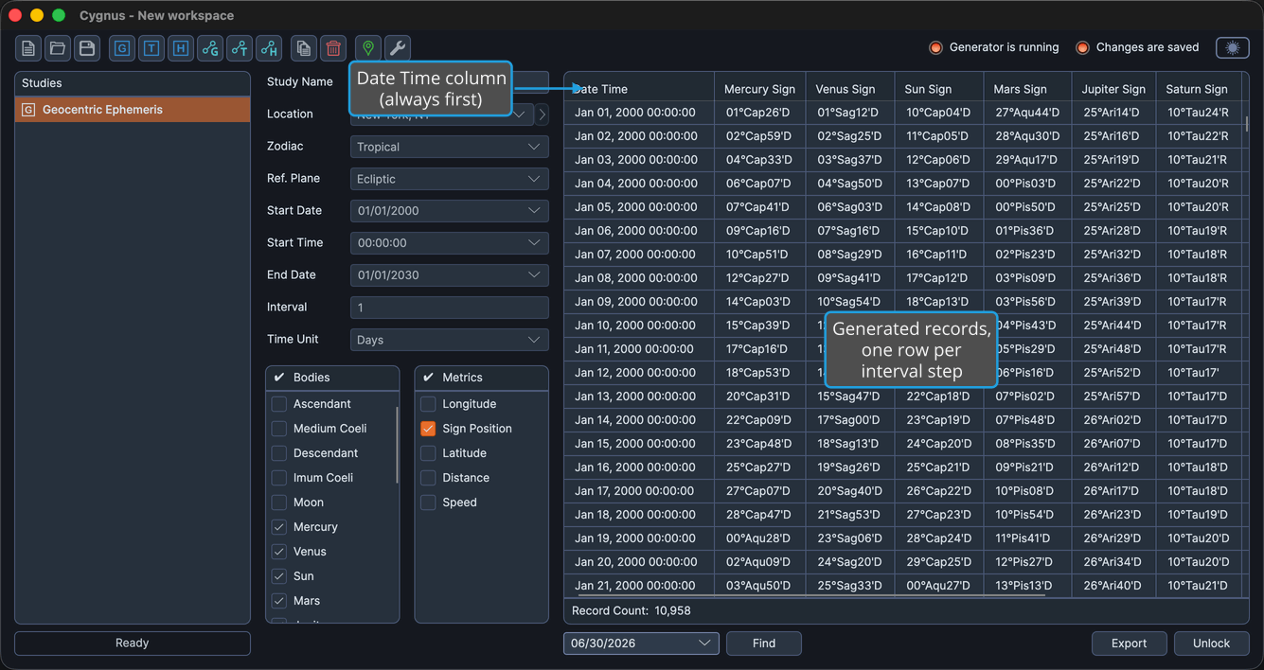Click the Sun Sign column header
This screenshot has width=1264, height=670.
[x=938, y=89]
